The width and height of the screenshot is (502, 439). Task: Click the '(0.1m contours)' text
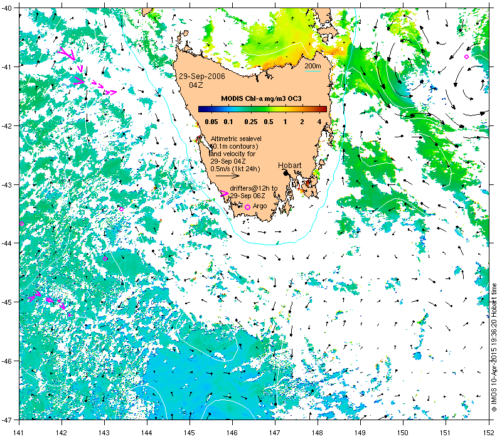[235, 146]
